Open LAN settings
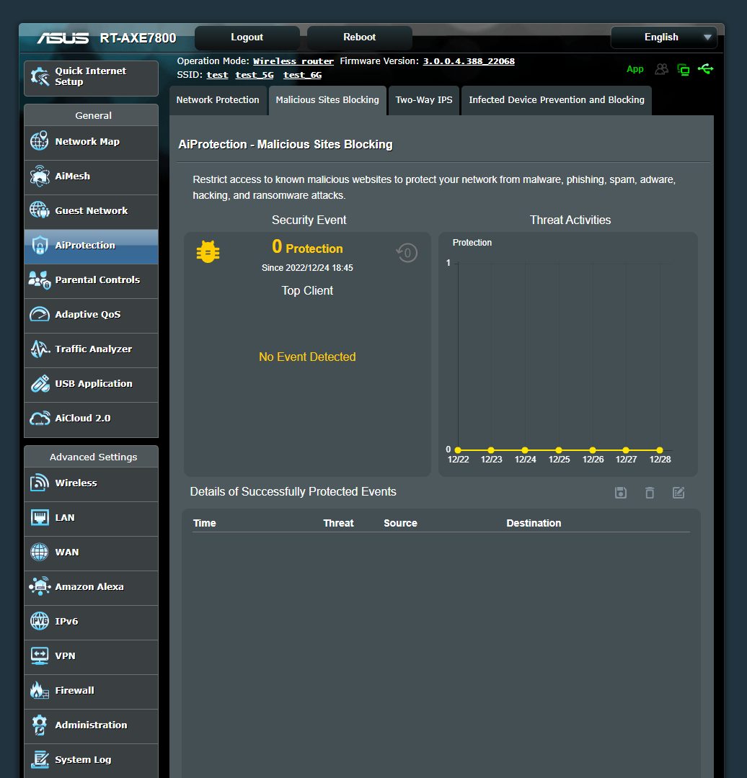The image size is (747, 778). coord(91,519)
